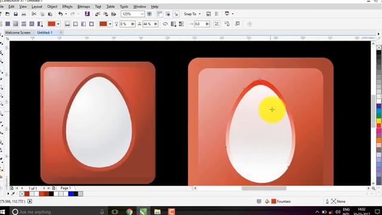Reverse the fountain fill direction
This screenshot has width=382, height=215.
[x=165, y=24]
